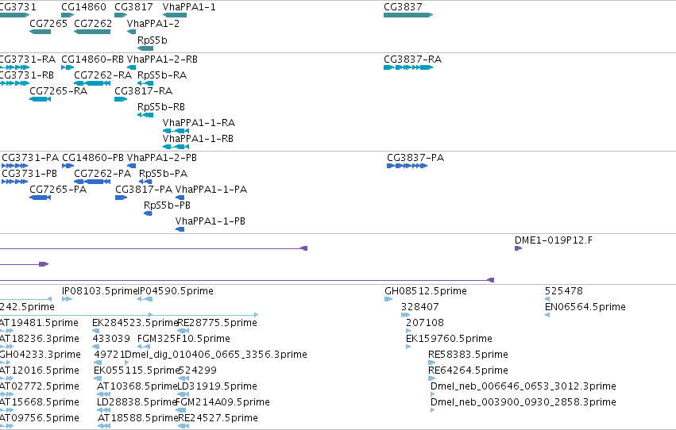Click the RpS5b-RB transcript label
The height and width of the screenshot is (430, 676).
pyautogui.click(x=161, y=107)
